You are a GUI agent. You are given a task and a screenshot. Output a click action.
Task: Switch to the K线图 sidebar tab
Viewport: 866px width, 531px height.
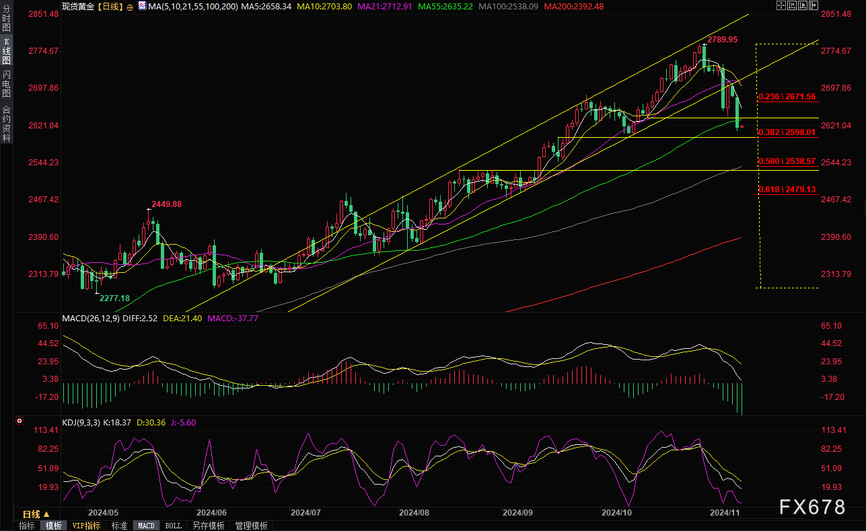click(6, 52)
